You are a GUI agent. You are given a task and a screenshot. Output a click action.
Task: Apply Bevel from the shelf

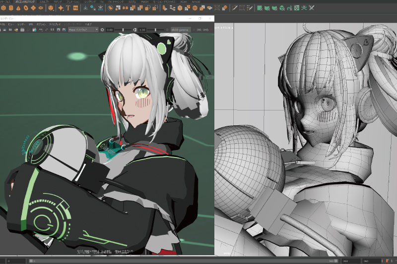[180, 8]
